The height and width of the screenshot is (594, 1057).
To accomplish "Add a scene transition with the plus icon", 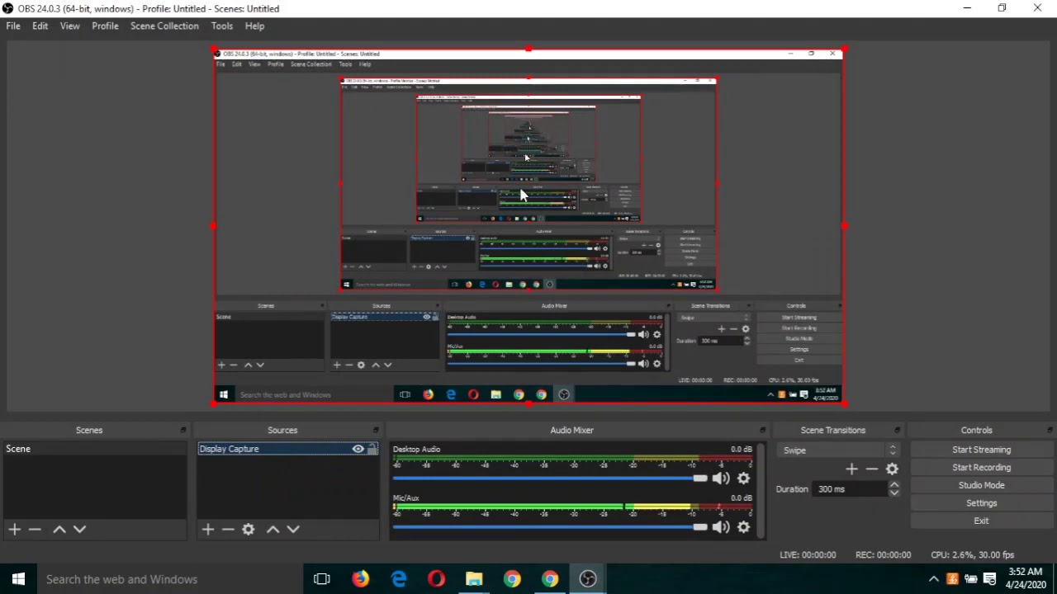I will (x=851, y=469).
